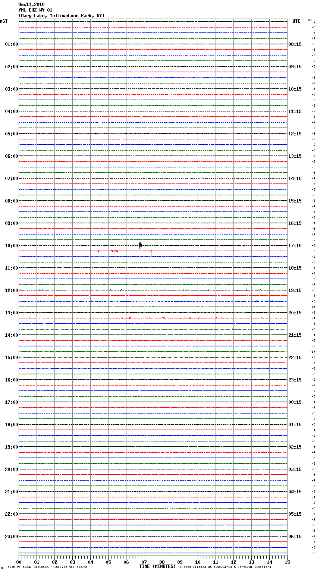Image resolution: width=317 pixels, height=572 pixels.
Task: Click the "11:15" UTC time label
Action: (295, 111)
